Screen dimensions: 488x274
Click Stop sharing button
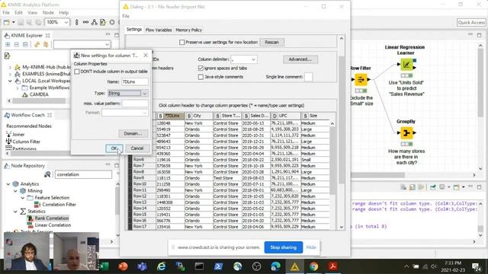point(283,247)
